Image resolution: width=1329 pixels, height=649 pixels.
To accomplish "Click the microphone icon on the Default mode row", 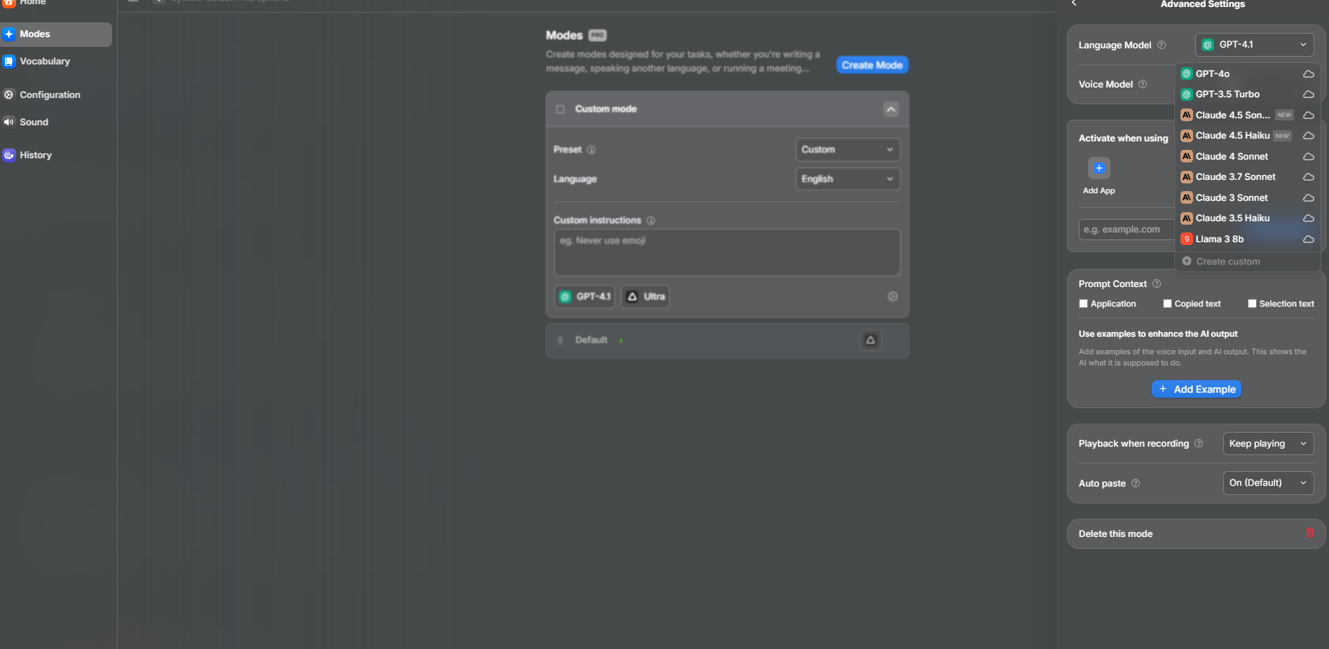I will pyautogui.click(x=560, y=340).
